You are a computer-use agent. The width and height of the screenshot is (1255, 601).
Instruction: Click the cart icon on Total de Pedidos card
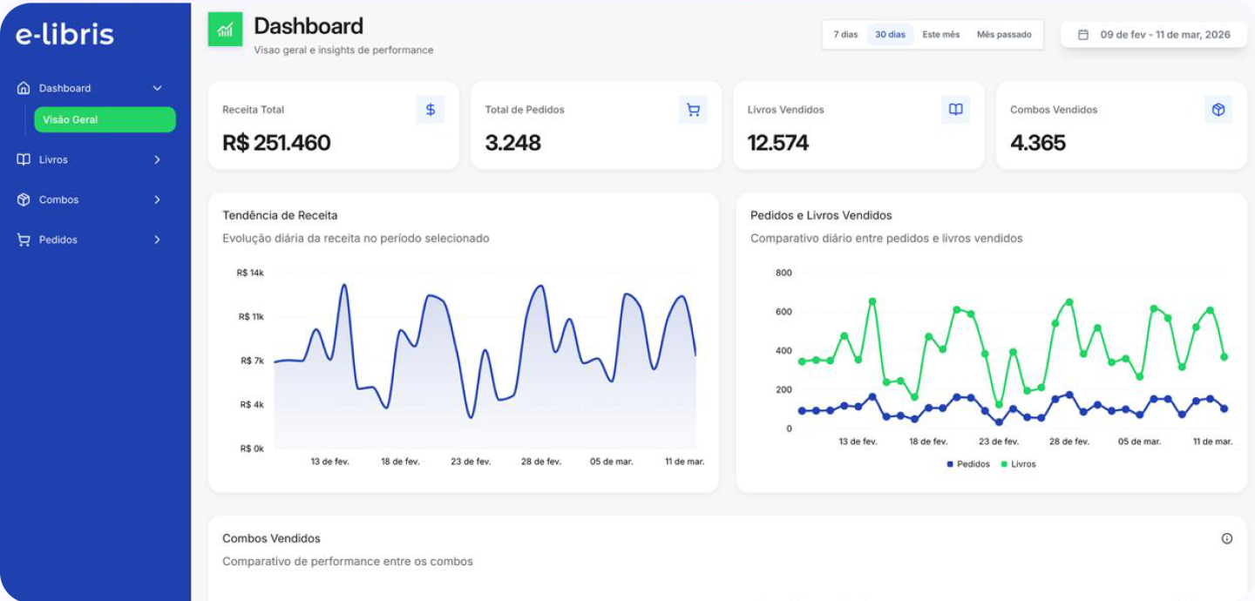click(x=693, y=110)
